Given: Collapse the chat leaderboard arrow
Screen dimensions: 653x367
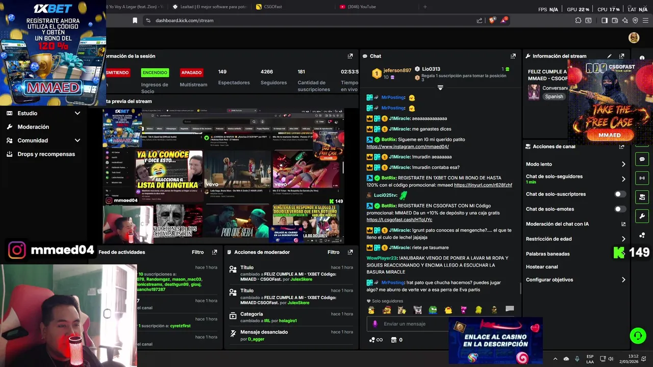Looking at the screenshot, I should pos(440,88).
